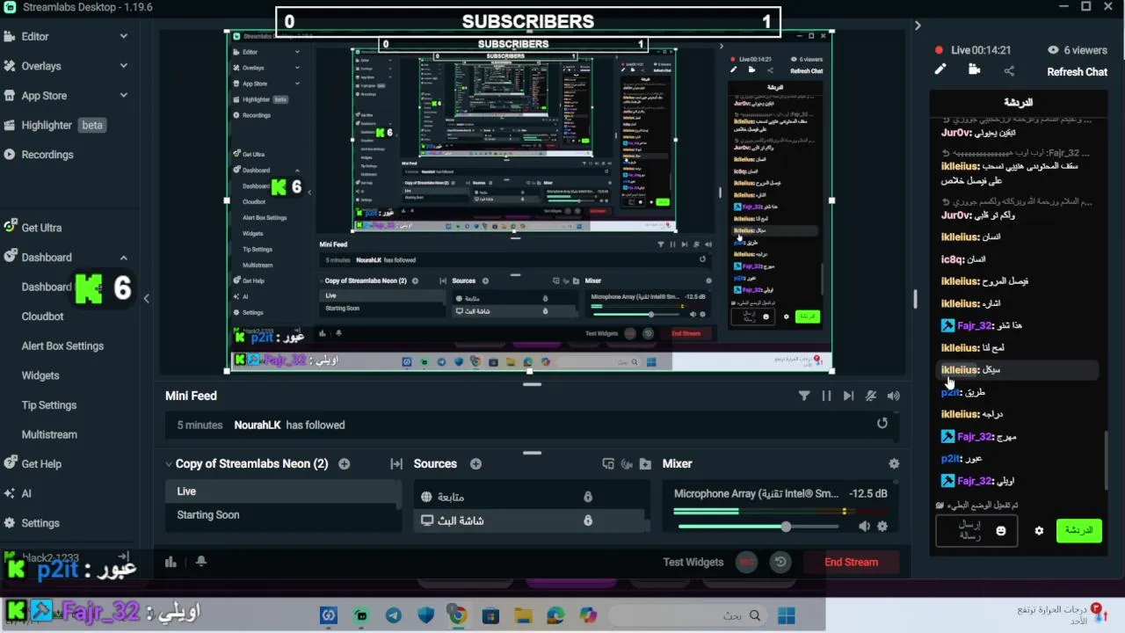Open Highlighter beta in sidebar
Screen dimensions: 1125x633
54,125
